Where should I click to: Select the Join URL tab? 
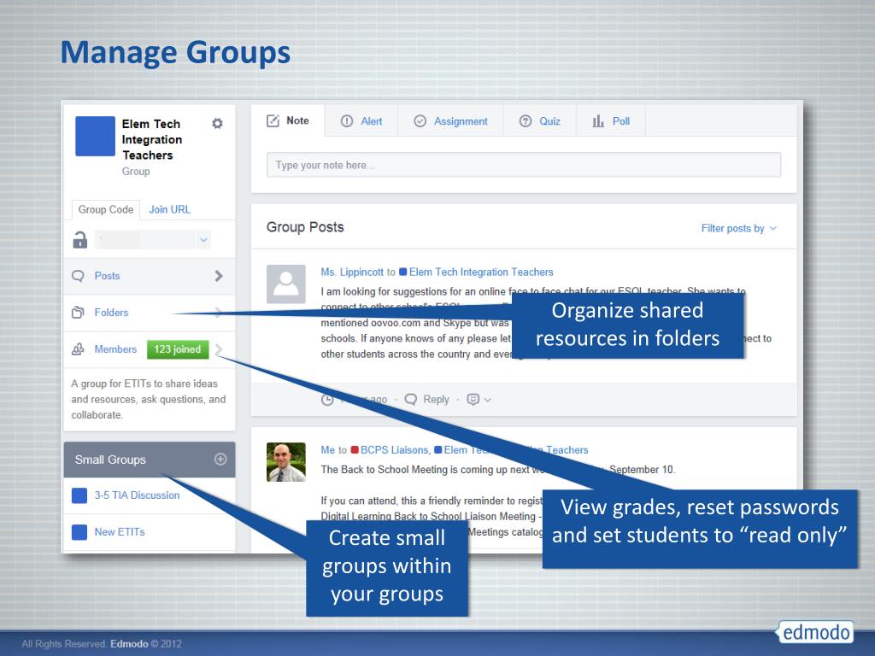tap(170, 210)
